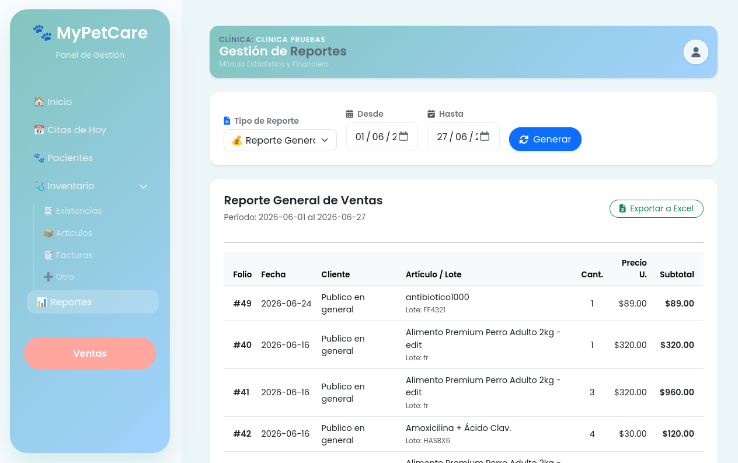The height and width of the screenshot is (463, 738).
Task: Collapse the Inventario submenu chevron
Action: [143, 186]
